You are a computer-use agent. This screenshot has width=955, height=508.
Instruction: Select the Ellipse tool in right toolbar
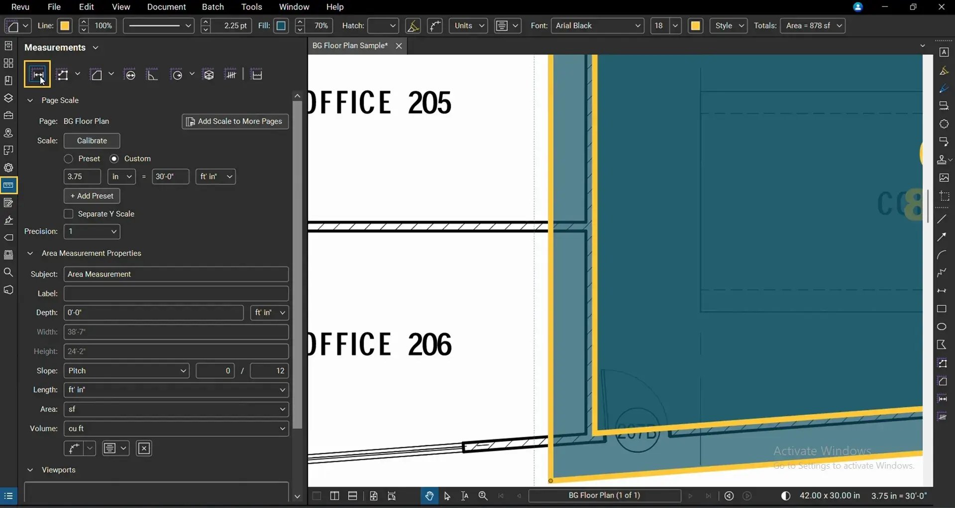point(942,327)
